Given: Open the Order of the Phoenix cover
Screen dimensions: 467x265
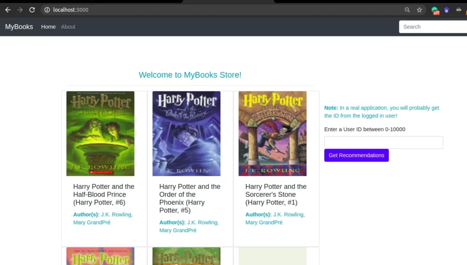Looking at the screenshot, I should (x=187, y=133).
